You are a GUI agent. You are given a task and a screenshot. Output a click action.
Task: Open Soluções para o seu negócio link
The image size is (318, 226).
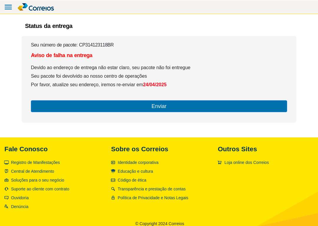click(37, 180)
